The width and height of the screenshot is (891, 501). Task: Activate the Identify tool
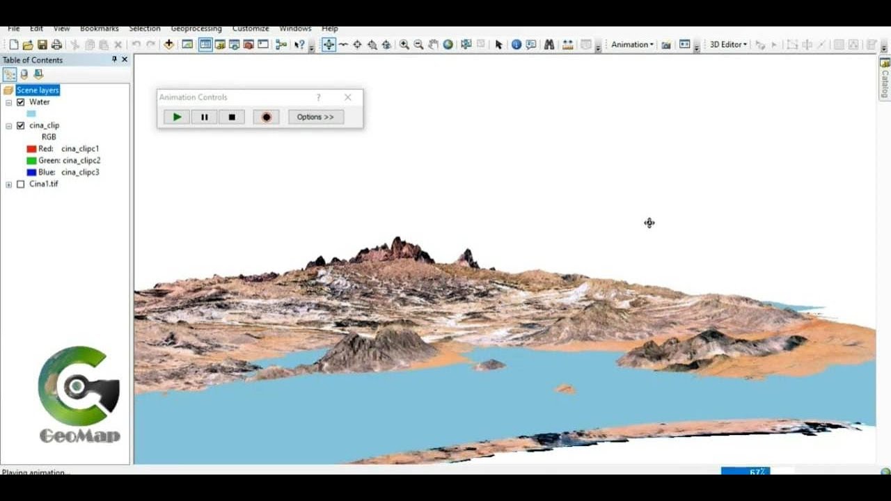pyautogui.click(x=517, y=45)
